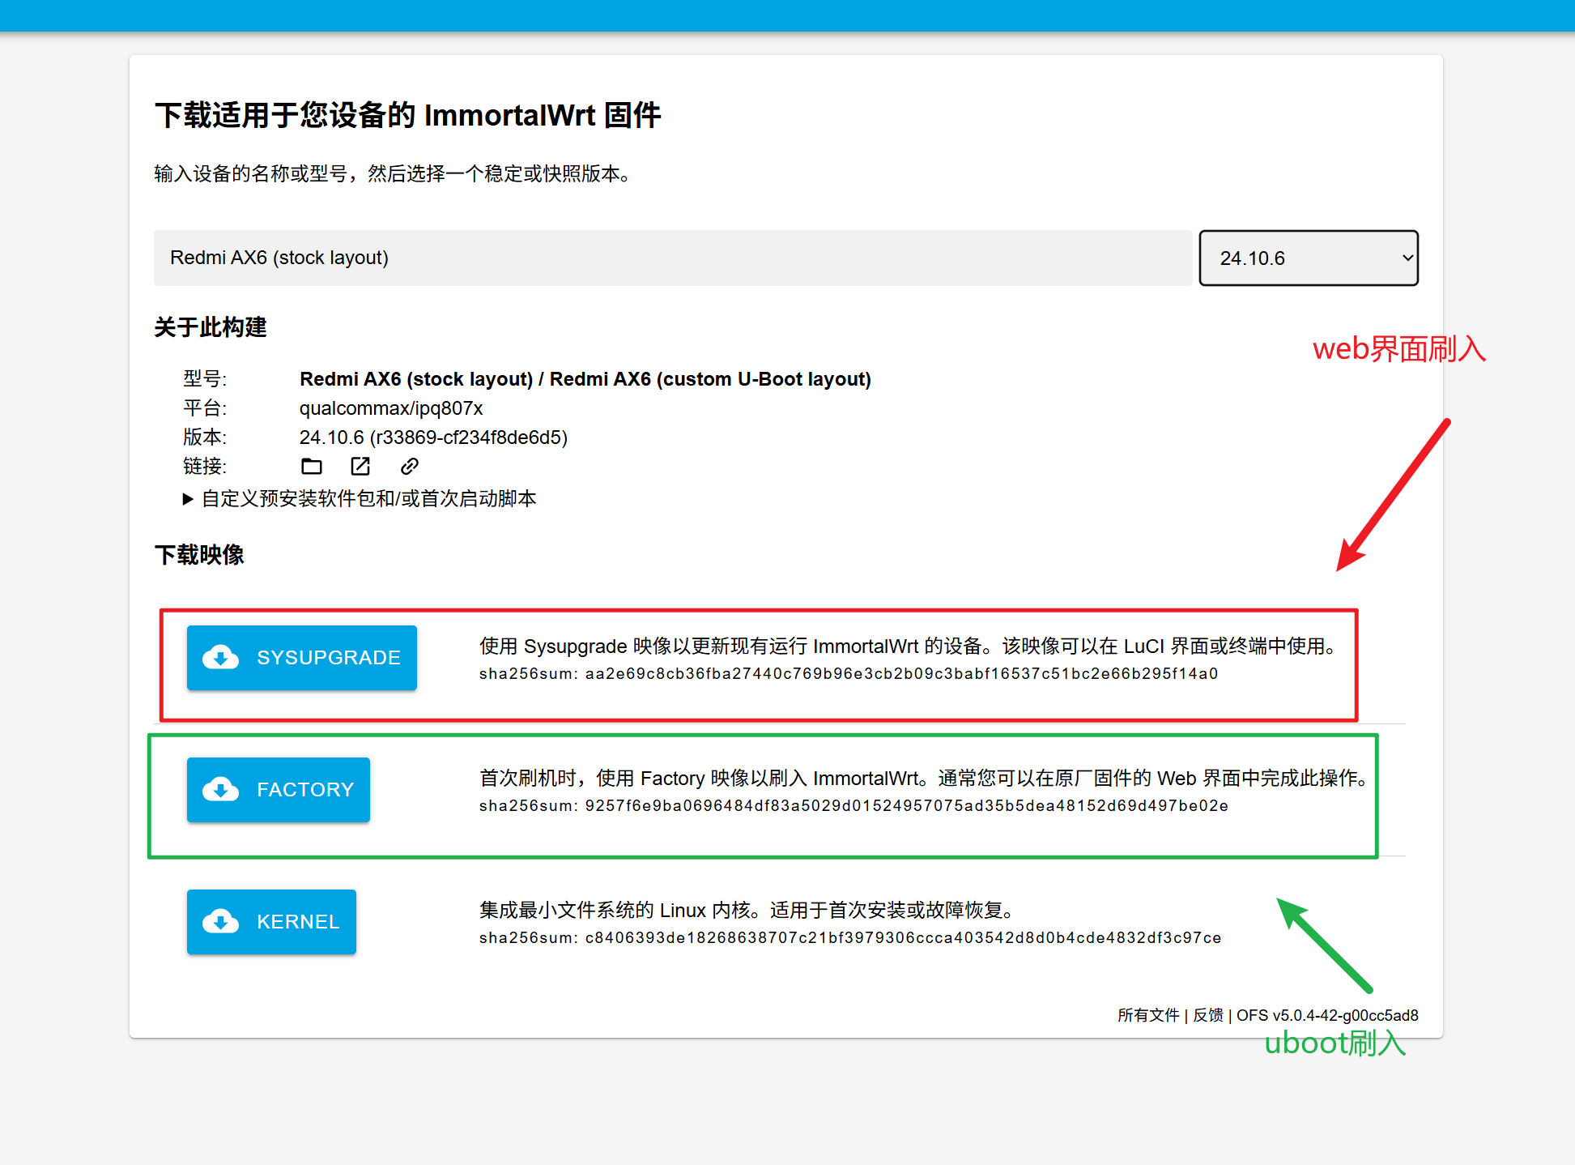Viewport: 1575px width, 1165px height.
Task: Click the Sysupgrade description sentence
Action: coord(909,646)
